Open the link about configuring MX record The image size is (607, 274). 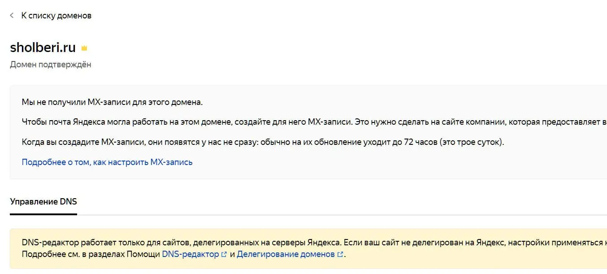pos(107,162)
